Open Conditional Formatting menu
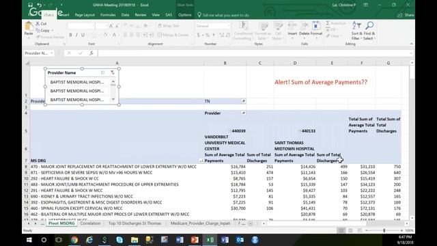Image resolution: width=437 pixels, height=246 pixels. pos(243,31)
